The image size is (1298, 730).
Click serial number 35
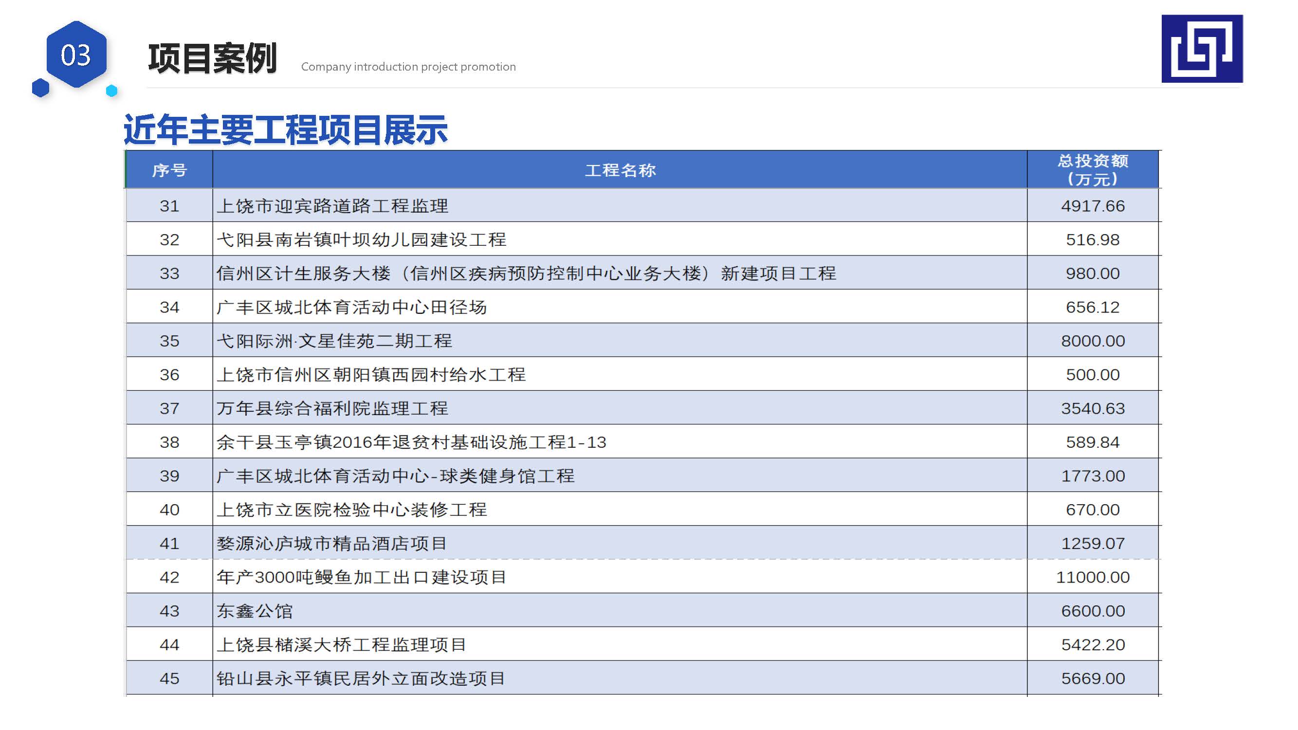pyautogui.click(x=169, y=341)
